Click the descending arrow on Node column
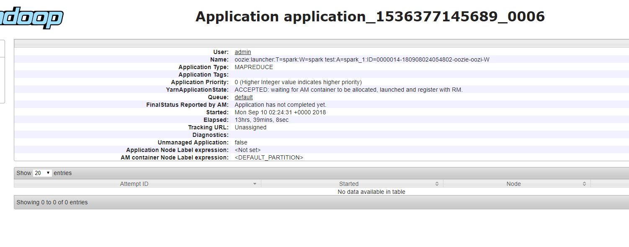 click(584, 185)
